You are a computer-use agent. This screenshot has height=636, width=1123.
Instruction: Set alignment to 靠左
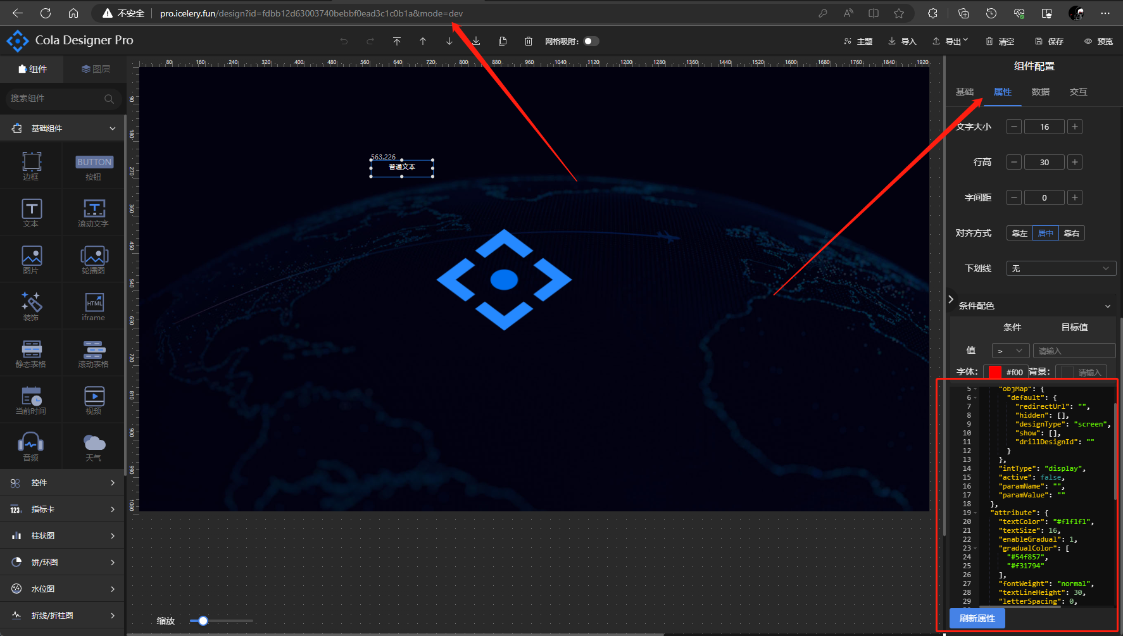click(1019, 233)
